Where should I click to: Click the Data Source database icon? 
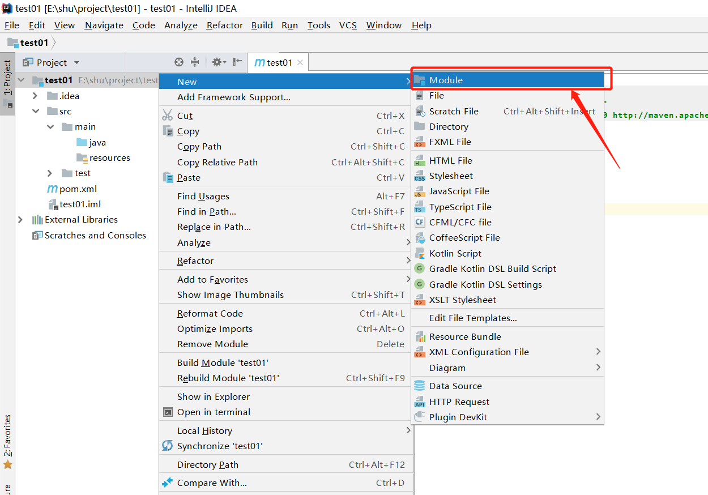[420, 386]
